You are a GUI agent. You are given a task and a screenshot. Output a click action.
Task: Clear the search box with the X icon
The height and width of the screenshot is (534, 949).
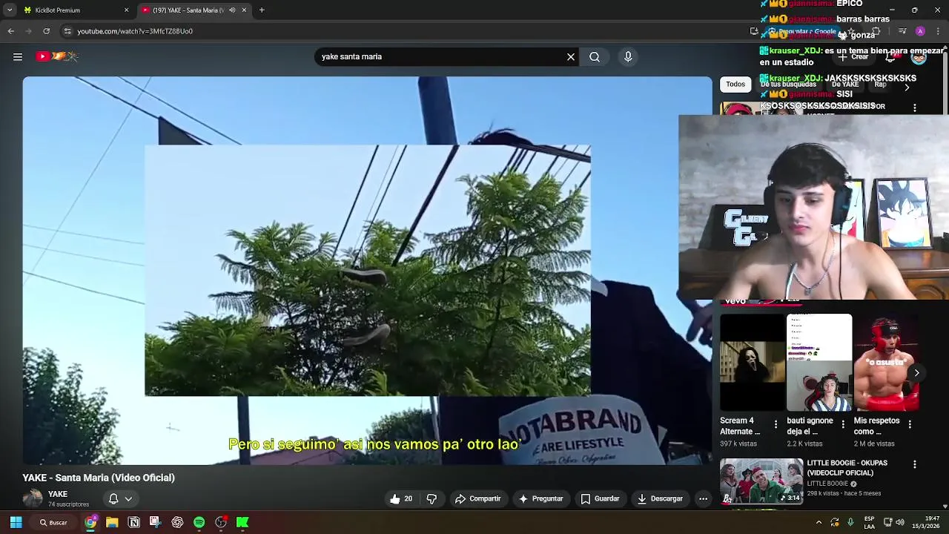pyautogui.click(x=571, y=56)
